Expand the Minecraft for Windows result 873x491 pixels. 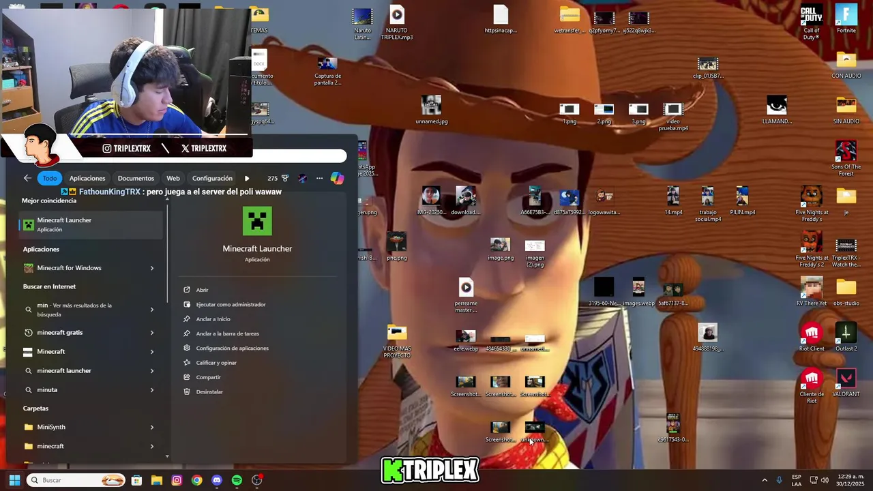pyautogui.click(x=151, y=268)
